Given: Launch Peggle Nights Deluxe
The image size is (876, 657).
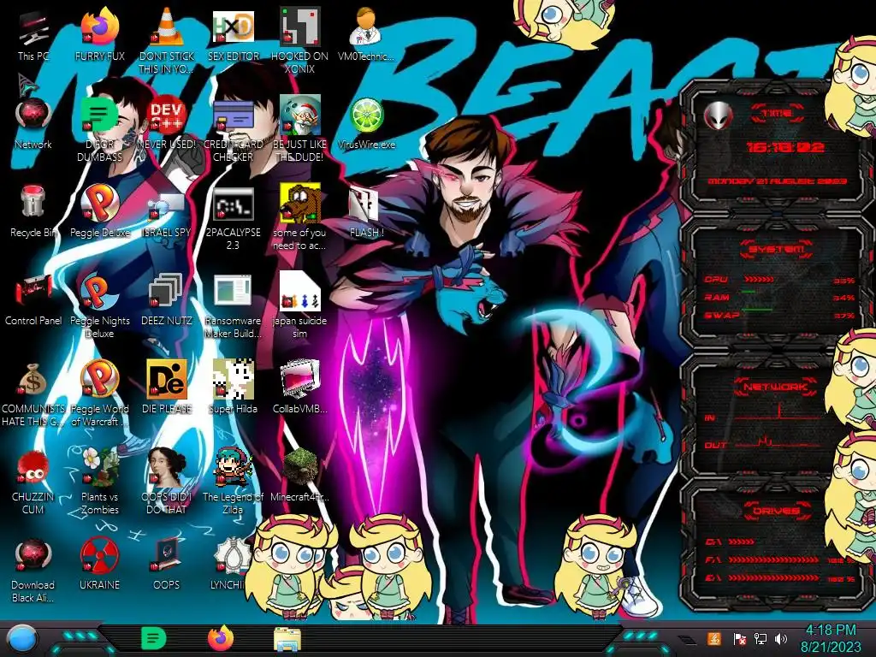Looking at the screenshot, I should pos(99,306).
